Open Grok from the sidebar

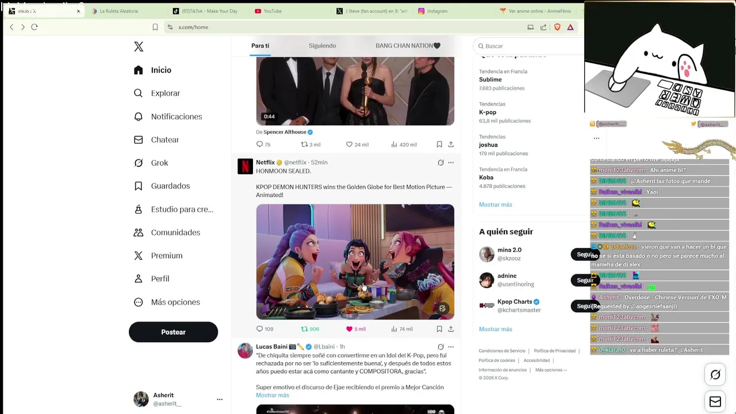tap(151, 163)
